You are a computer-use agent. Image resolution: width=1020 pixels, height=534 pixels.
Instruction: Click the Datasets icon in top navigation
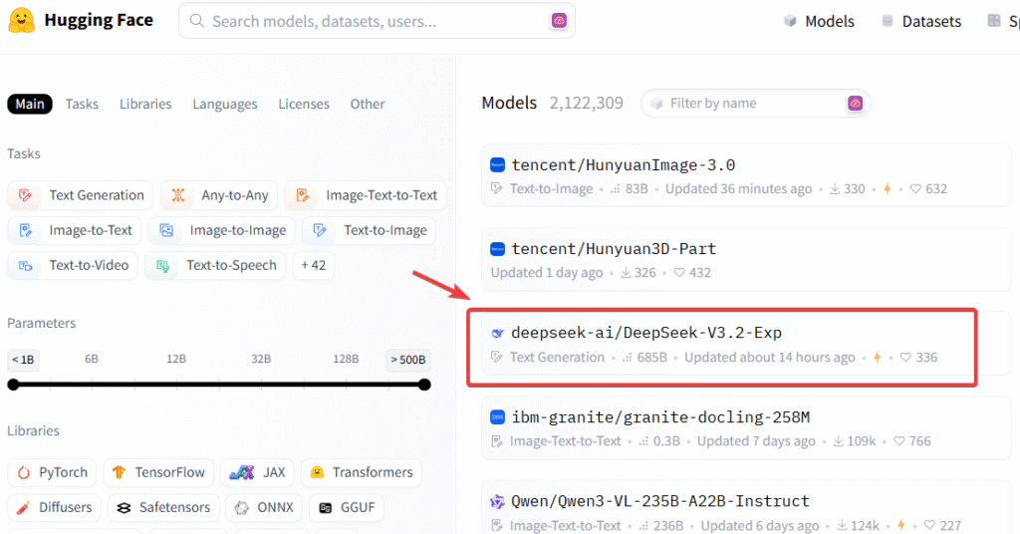pos(888,21)
